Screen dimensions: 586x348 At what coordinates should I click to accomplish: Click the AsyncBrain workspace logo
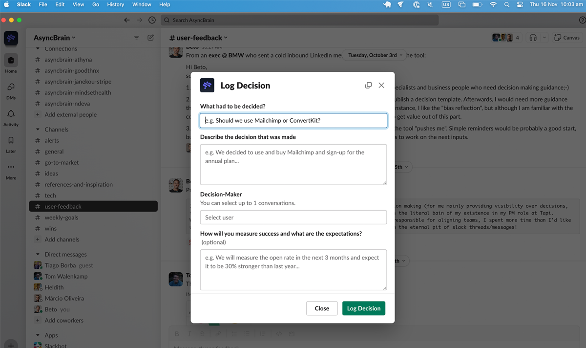point(11,38)
